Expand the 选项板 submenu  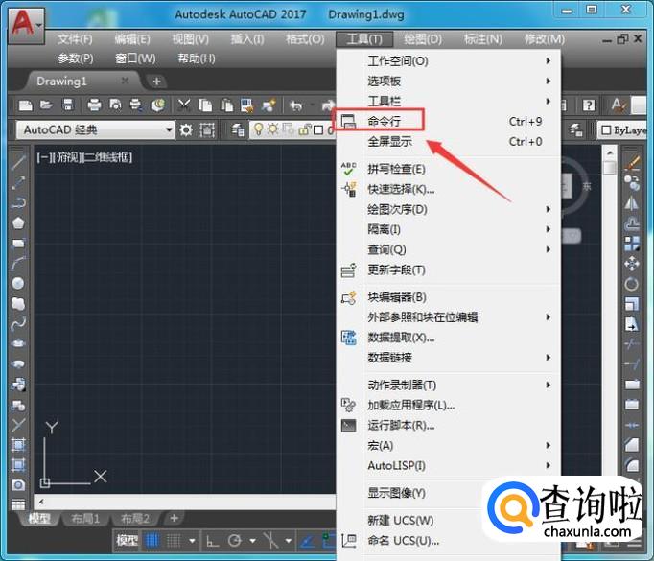(449, 81)
